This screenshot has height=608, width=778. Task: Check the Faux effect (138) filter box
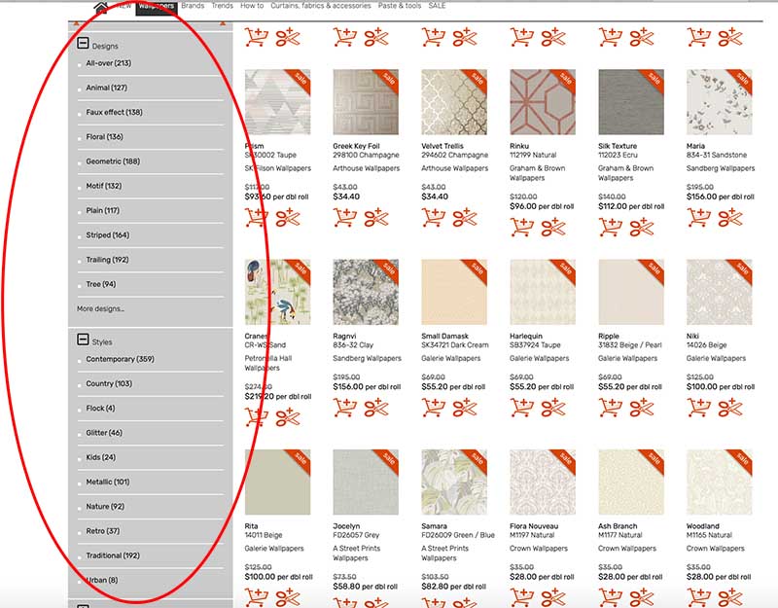point(80,114)
